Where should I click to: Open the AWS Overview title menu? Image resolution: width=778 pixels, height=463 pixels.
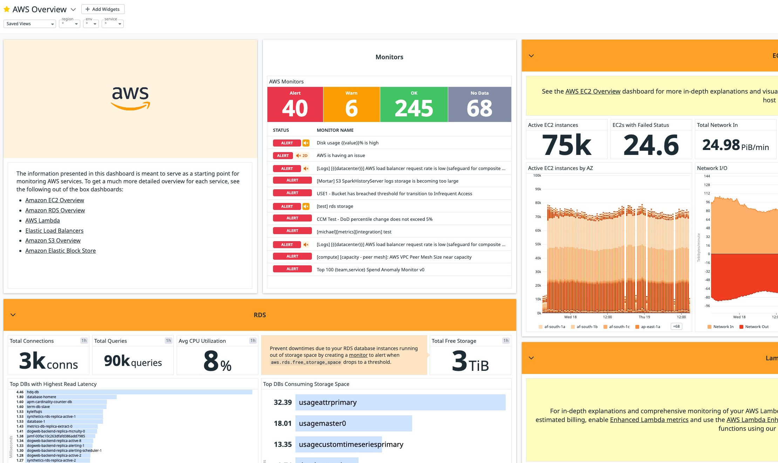(x=73, y=9)
